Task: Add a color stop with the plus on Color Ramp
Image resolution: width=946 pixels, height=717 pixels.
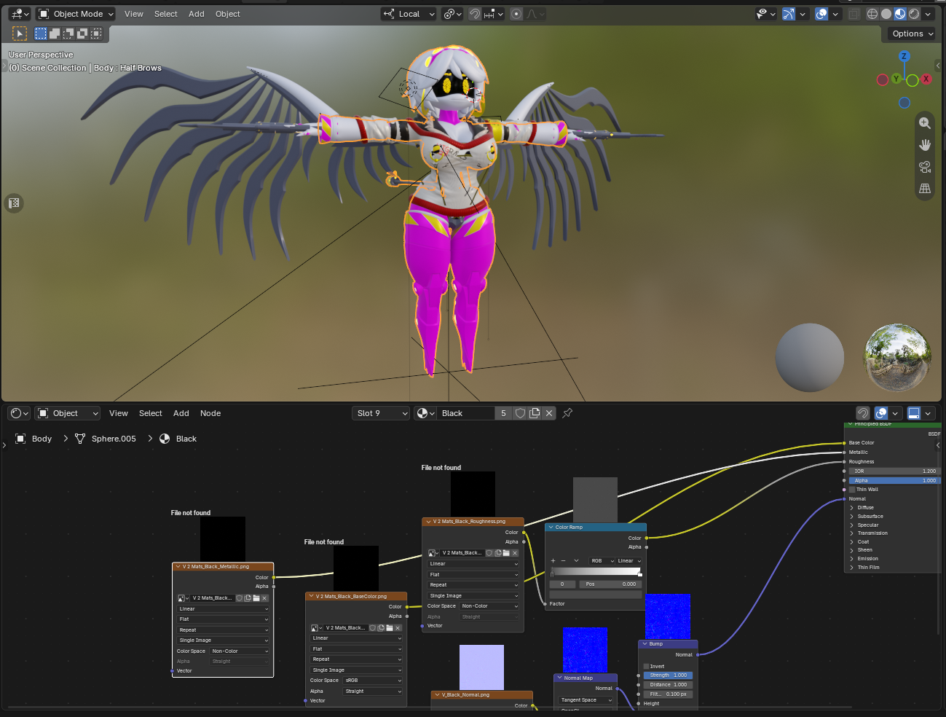Action: point(553,561)
